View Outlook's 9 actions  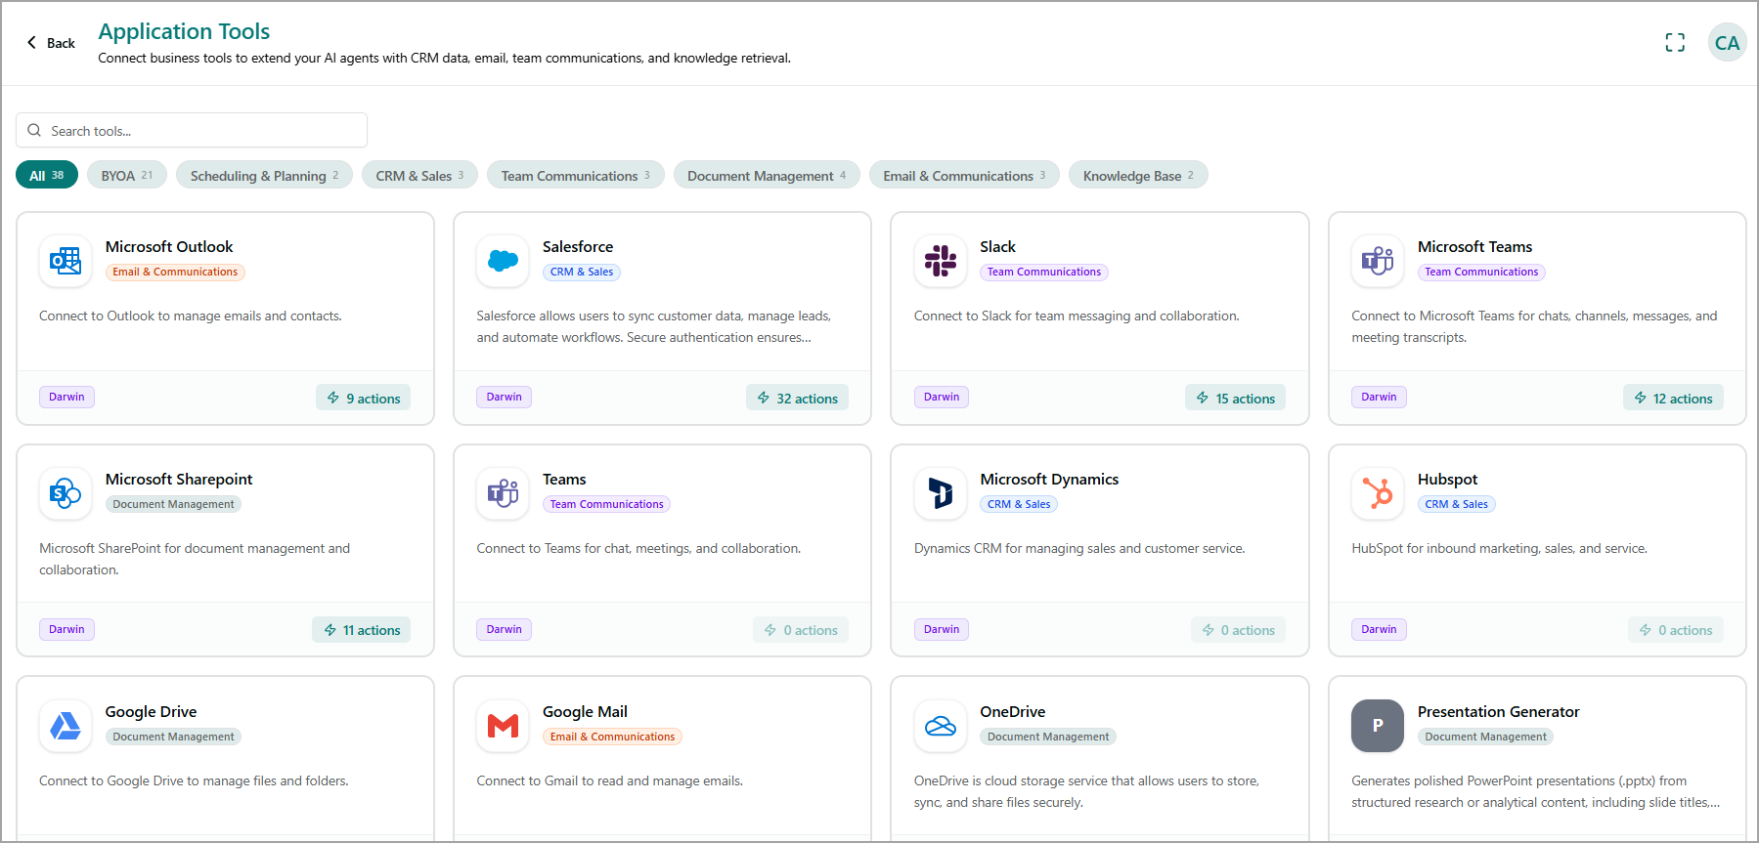tap(363, 398)
